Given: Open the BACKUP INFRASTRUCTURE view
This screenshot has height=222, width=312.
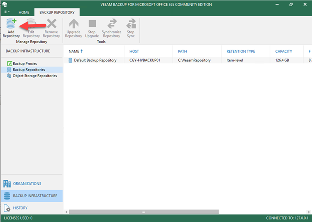Looking at the screenshot, I should pos(32,196).
